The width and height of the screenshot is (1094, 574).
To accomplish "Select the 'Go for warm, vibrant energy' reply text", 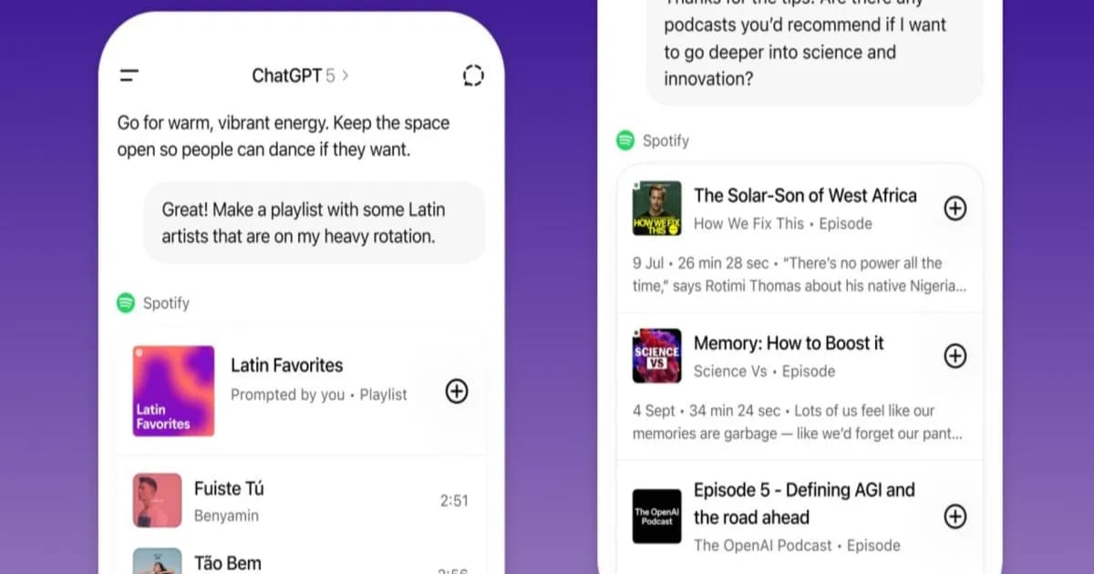I will click(283, 136).
